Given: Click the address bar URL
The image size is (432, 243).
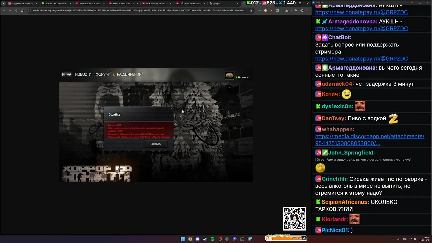Looking at the screenshot, I should (x=139, y=10).
